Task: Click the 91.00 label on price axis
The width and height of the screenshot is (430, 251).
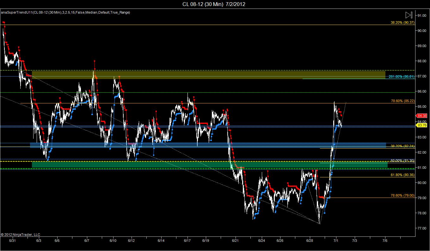Action: pos(422,15)
